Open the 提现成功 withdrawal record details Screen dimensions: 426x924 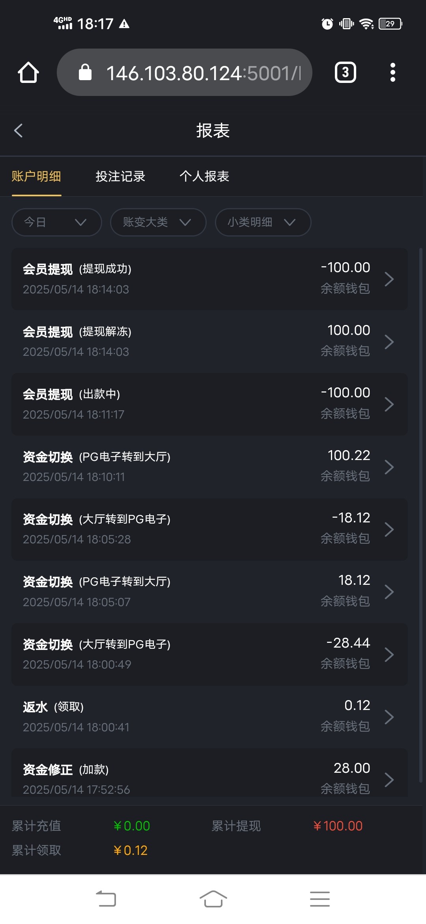[x=209, y=279]
